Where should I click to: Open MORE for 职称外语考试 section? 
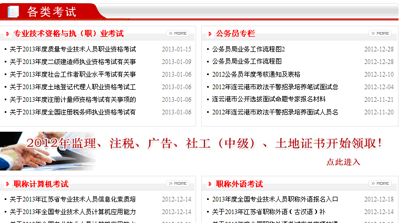pyautogui.click(x=379, y=184)
